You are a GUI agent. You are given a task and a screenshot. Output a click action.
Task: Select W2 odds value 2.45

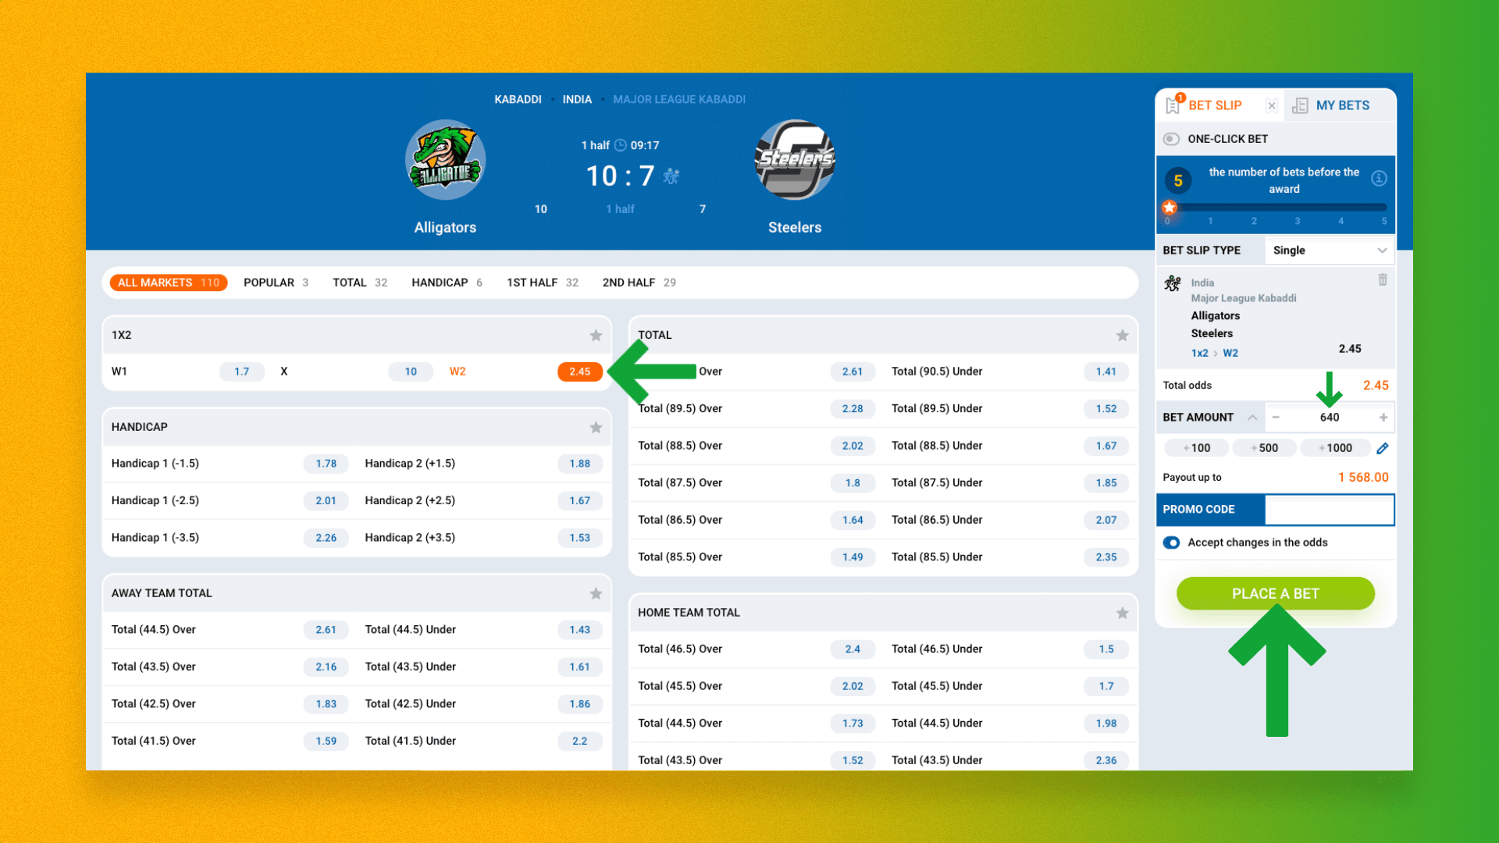579,371
